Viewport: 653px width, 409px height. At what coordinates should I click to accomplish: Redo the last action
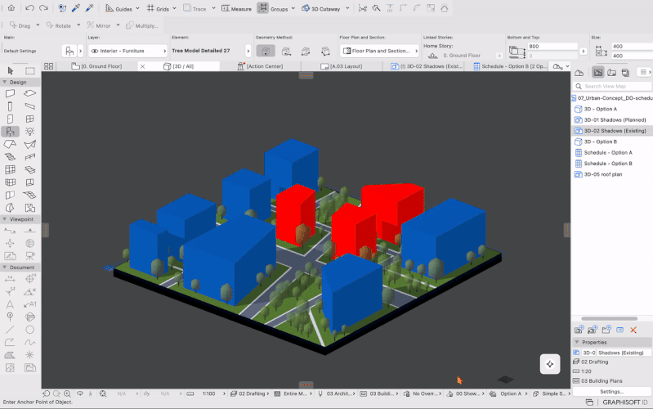click(x=43, y=8)
